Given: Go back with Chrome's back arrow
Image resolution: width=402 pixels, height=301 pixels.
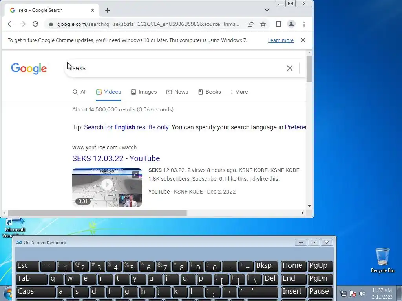Looking at the screenshot, I should pyautogui.click(x=10, y=24).
